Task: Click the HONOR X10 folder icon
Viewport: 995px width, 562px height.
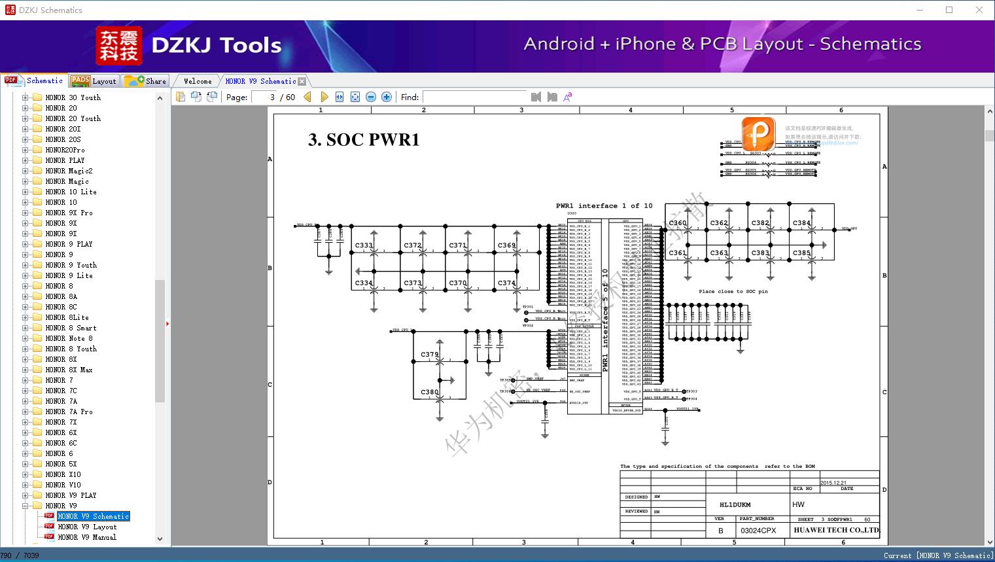Action: click(x=37, y=474)
